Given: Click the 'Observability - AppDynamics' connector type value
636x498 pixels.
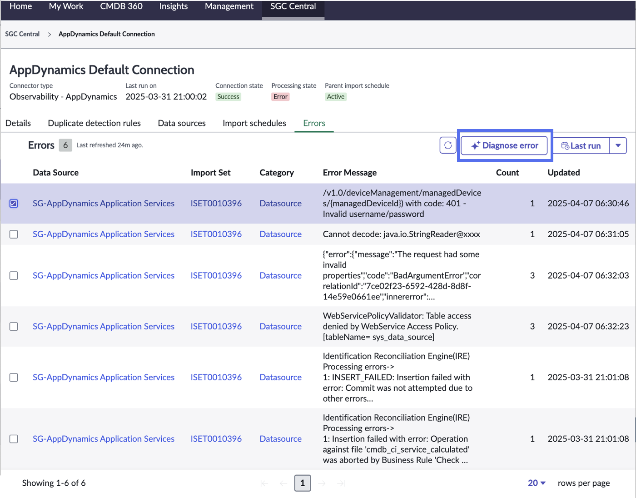Looking at the screenshot, I should (63, 97).
